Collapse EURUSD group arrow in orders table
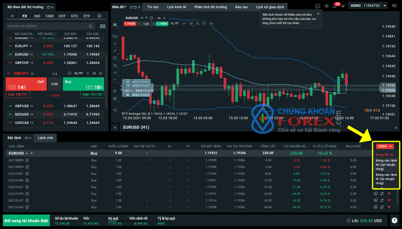 (32, 153)
